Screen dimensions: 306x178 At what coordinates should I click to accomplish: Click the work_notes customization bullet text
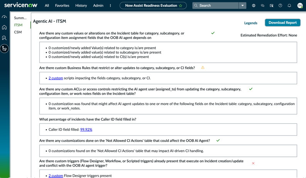(x=172, y=106)
